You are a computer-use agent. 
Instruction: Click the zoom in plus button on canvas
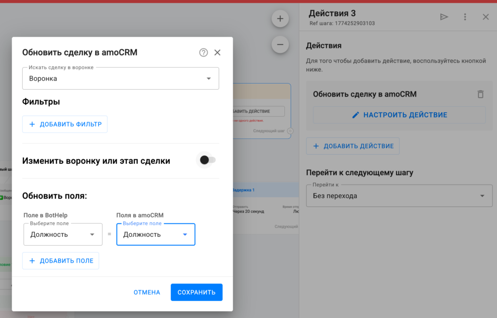(280, 19)
